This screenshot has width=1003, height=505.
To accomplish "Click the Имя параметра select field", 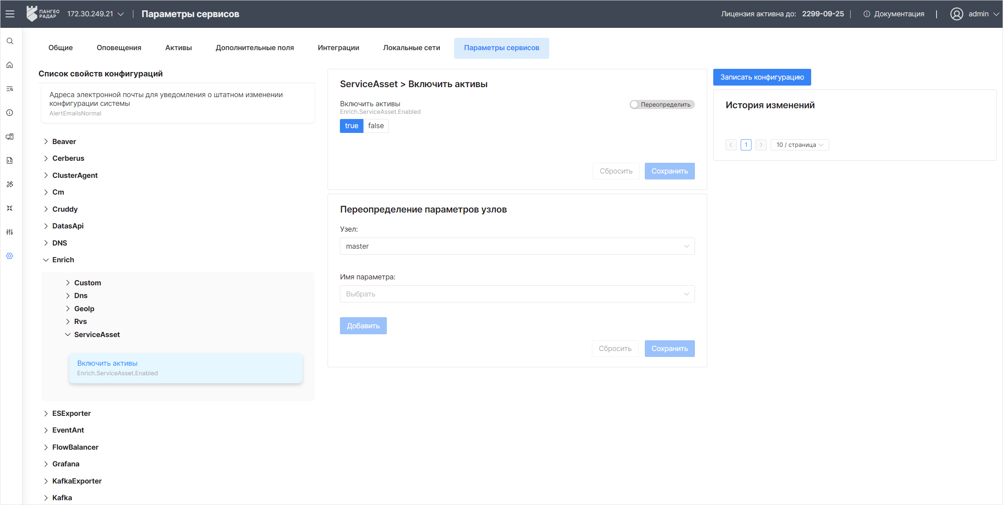I will tap(517, 294).
